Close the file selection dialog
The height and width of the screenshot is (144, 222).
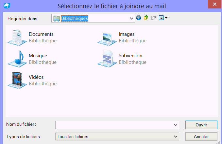[214, 4]
